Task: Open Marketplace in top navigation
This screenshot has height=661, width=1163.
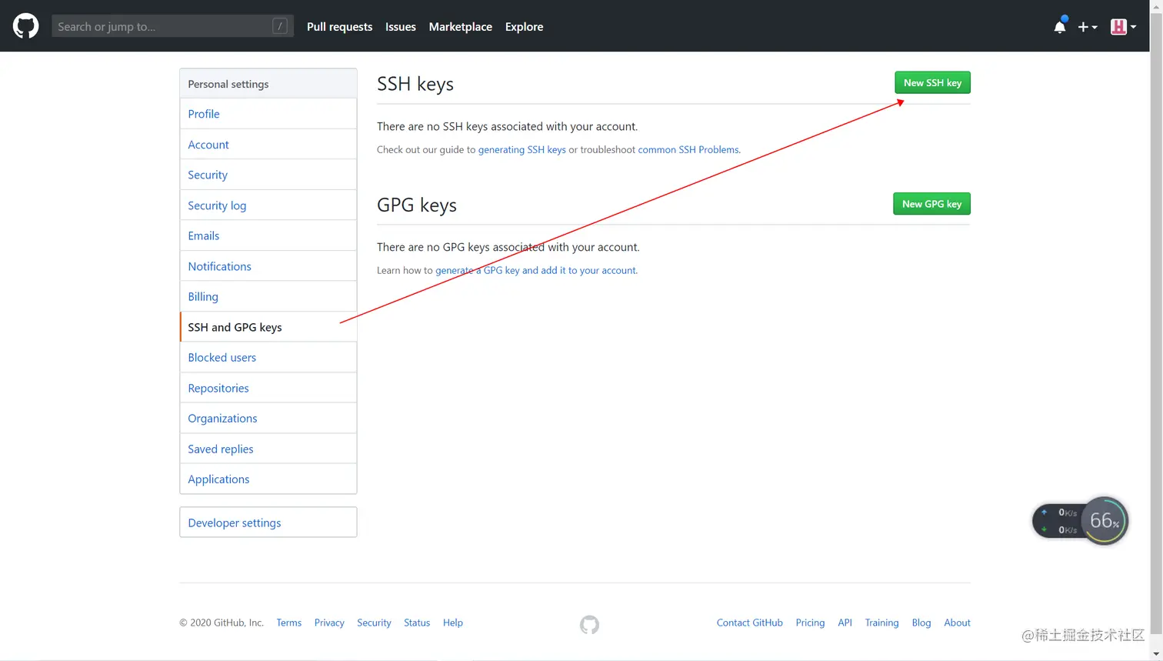Action: click(x=460, y=26)
